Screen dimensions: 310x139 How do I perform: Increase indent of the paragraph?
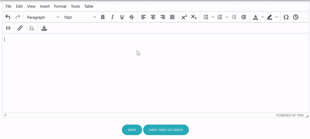244,17
